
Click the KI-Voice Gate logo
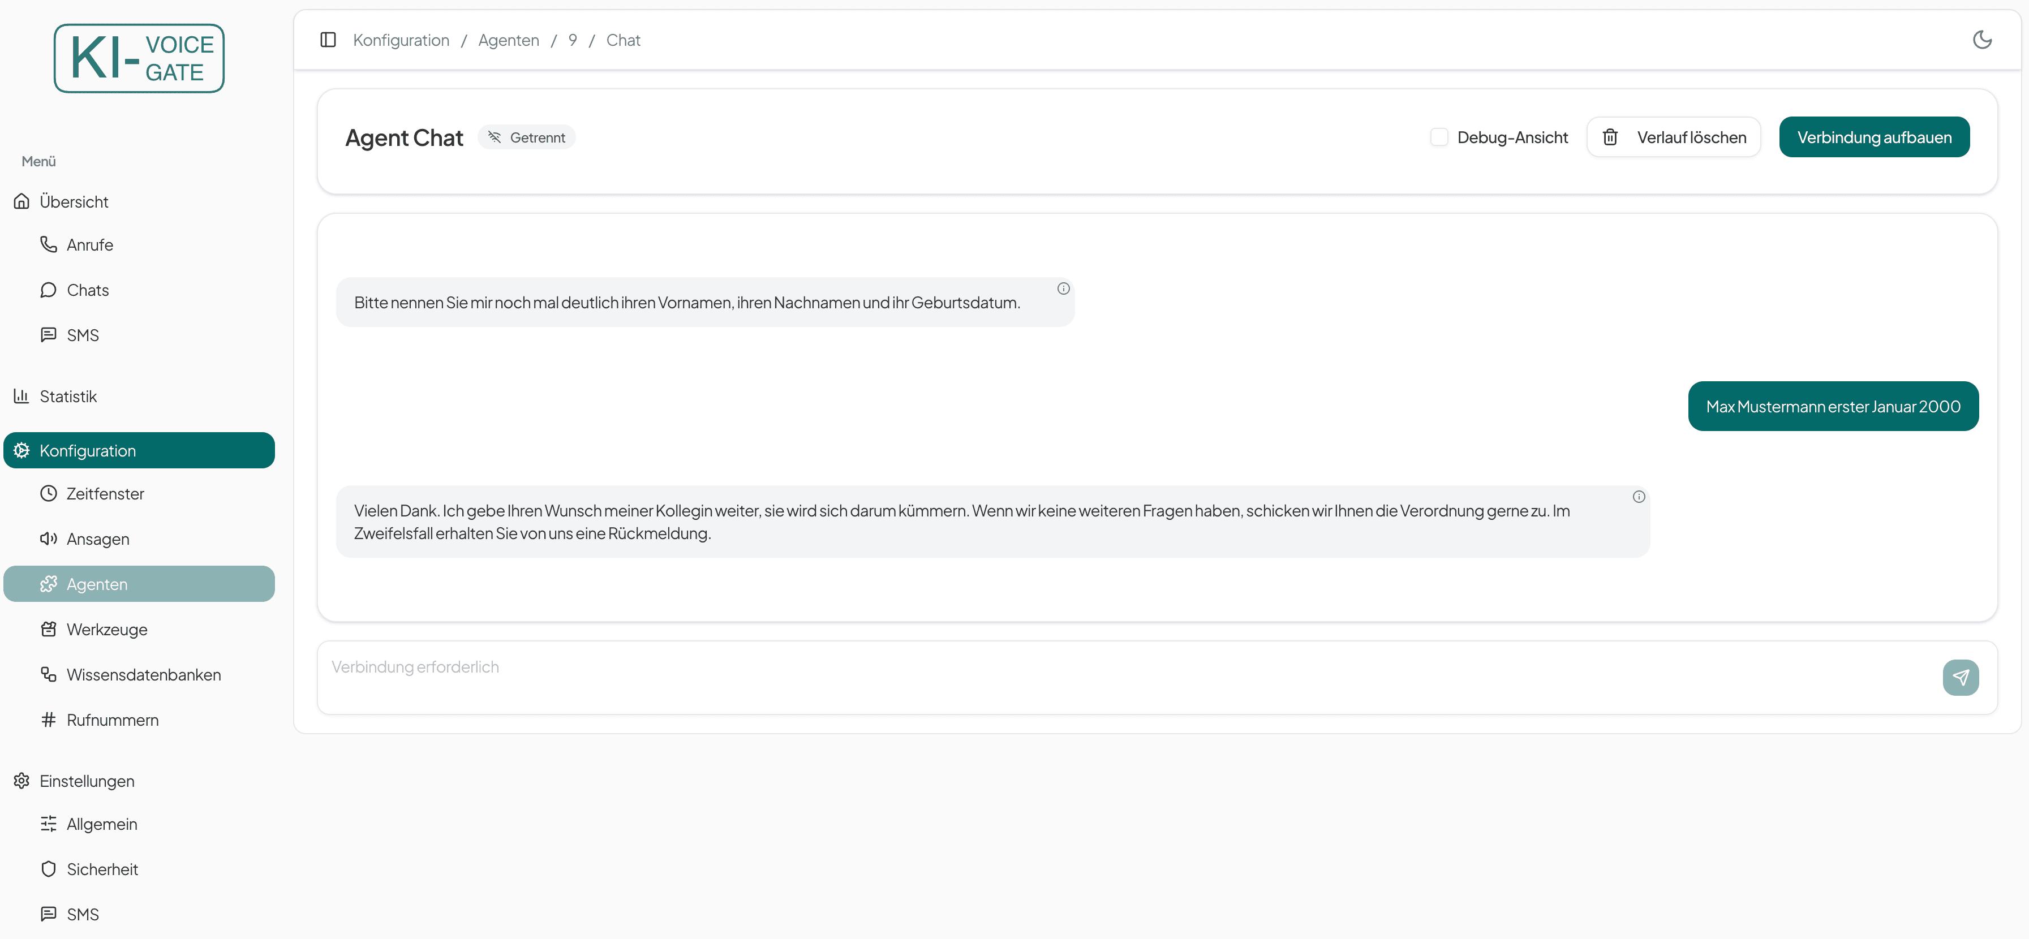point(139,58)
